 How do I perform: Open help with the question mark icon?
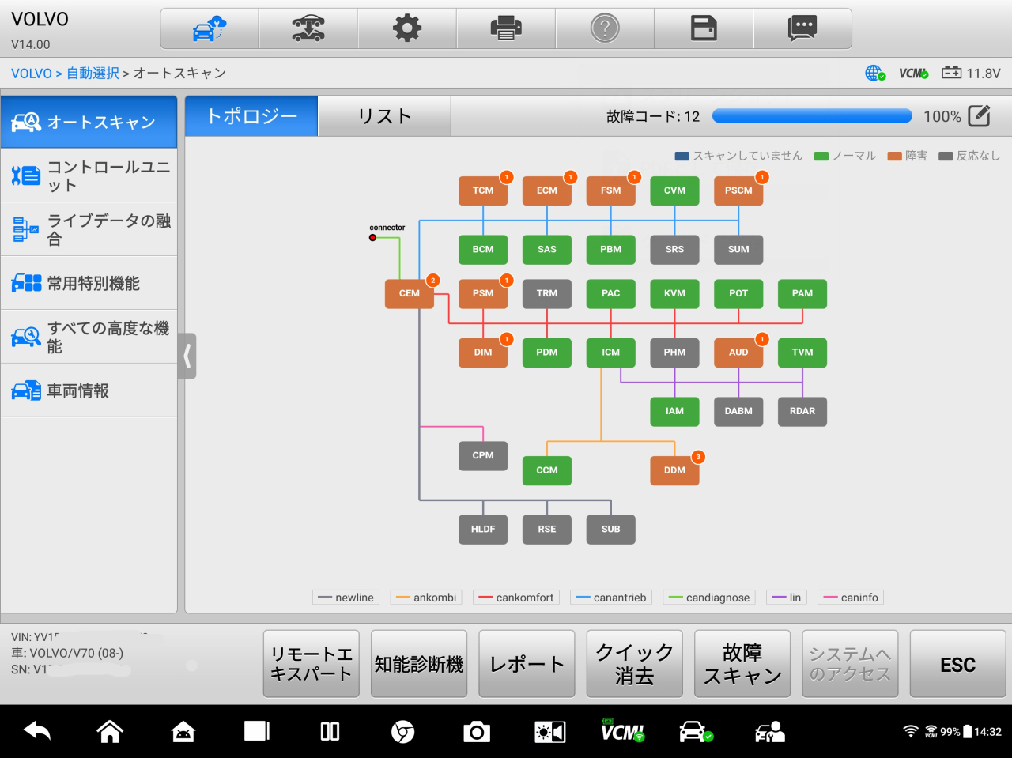(605, 29)
